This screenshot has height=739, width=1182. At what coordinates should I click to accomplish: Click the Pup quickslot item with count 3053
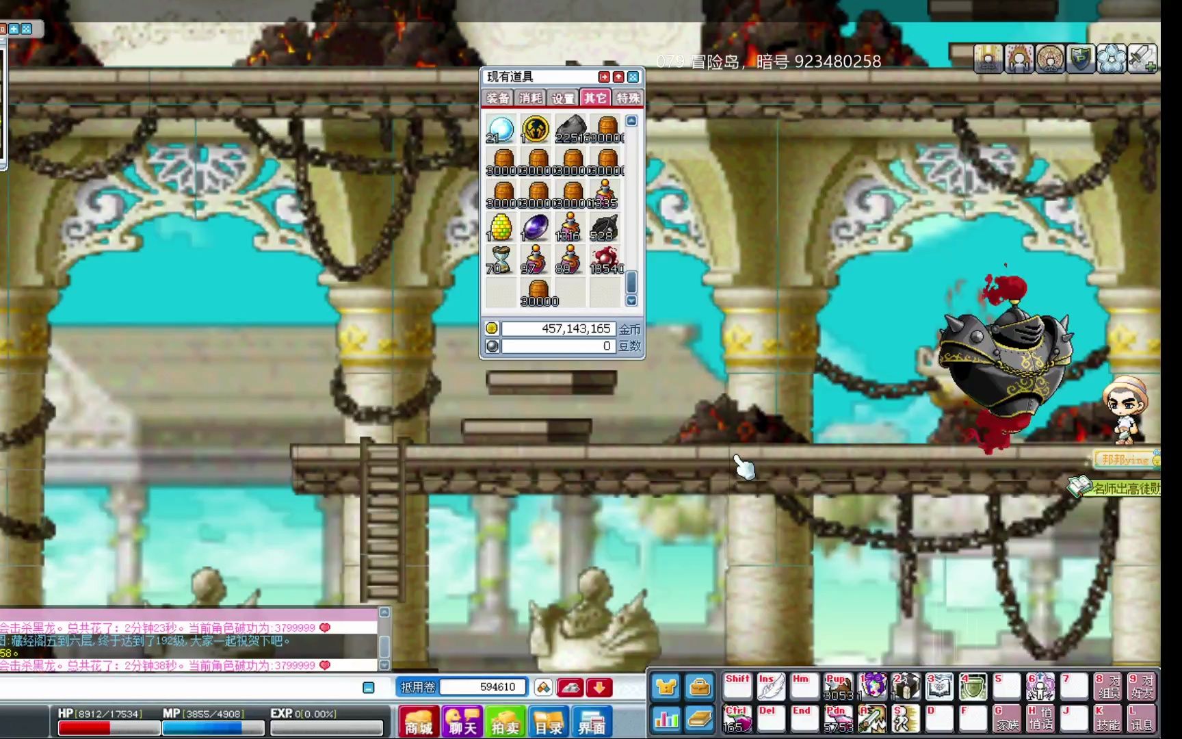(838, 687)
